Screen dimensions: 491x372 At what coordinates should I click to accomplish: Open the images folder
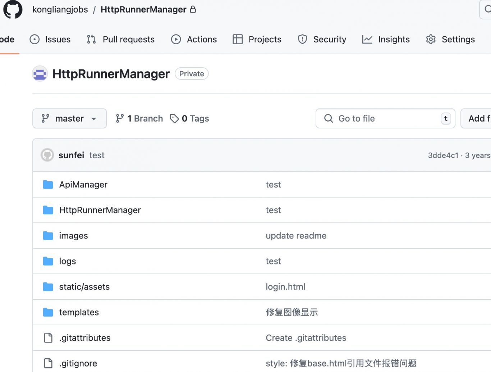point(73,236)
